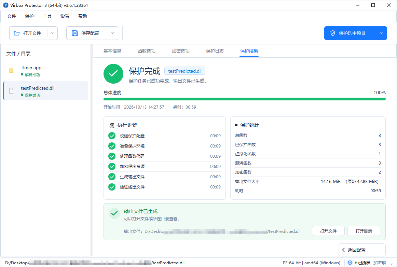Click the check icon for 准备保护环境
397x267 pixels.
112,146
